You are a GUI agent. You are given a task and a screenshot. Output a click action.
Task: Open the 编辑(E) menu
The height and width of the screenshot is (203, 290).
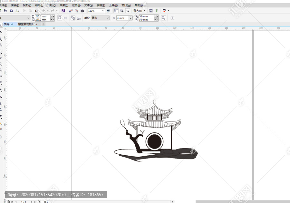coord(15,5)
